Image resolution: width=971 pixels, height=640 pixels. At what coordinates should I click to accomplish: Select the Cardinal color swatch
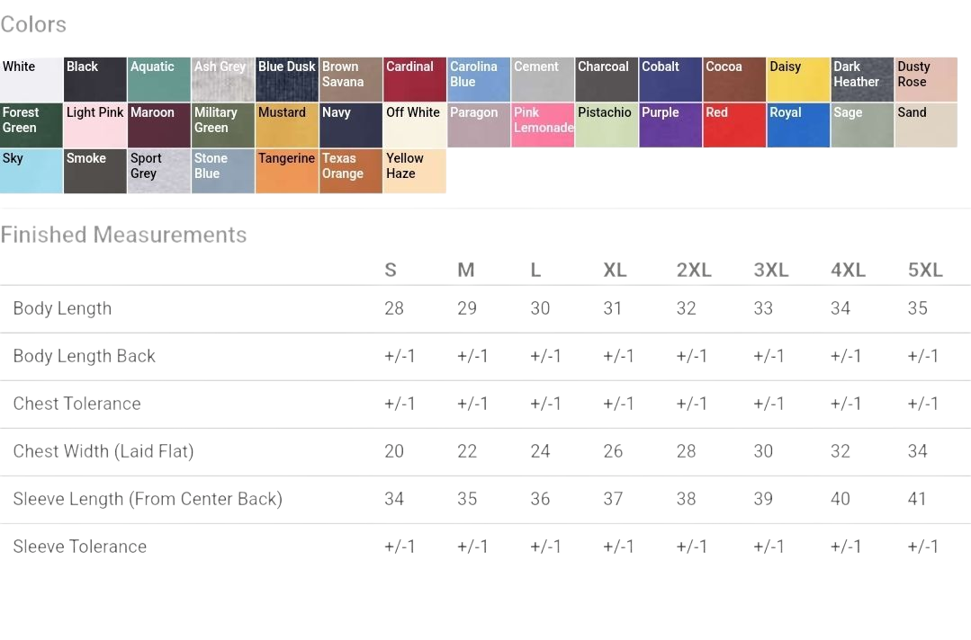[x=414, y=80]
